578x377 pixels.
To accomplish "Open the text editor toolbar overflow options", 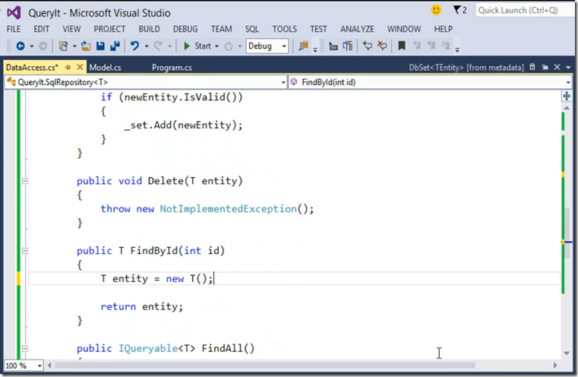I will pos(457,49).
